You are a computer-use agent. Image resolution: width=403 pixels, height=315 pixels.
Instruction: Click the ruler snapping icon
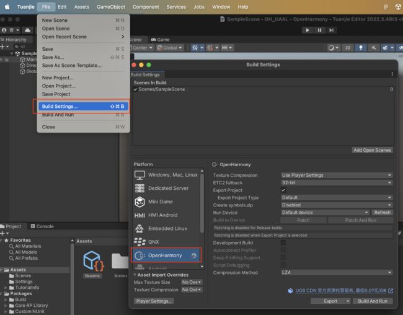[x=224, y=48]
